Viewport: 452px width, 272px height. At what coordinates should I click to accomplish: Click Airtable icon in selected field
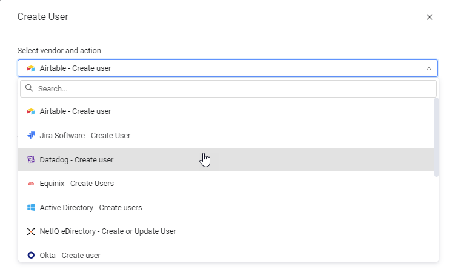[31, 68]
